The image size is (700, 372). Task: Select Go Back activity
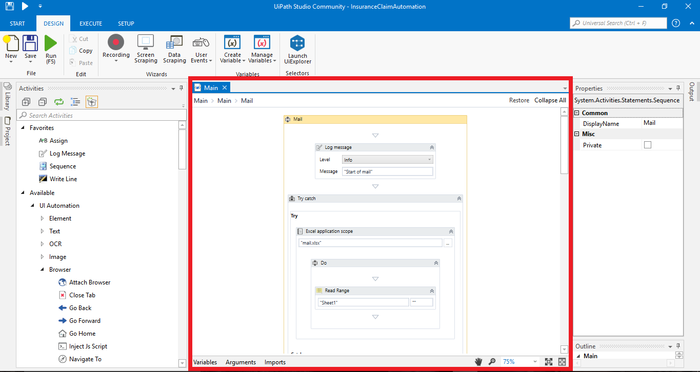coord(80,308)
